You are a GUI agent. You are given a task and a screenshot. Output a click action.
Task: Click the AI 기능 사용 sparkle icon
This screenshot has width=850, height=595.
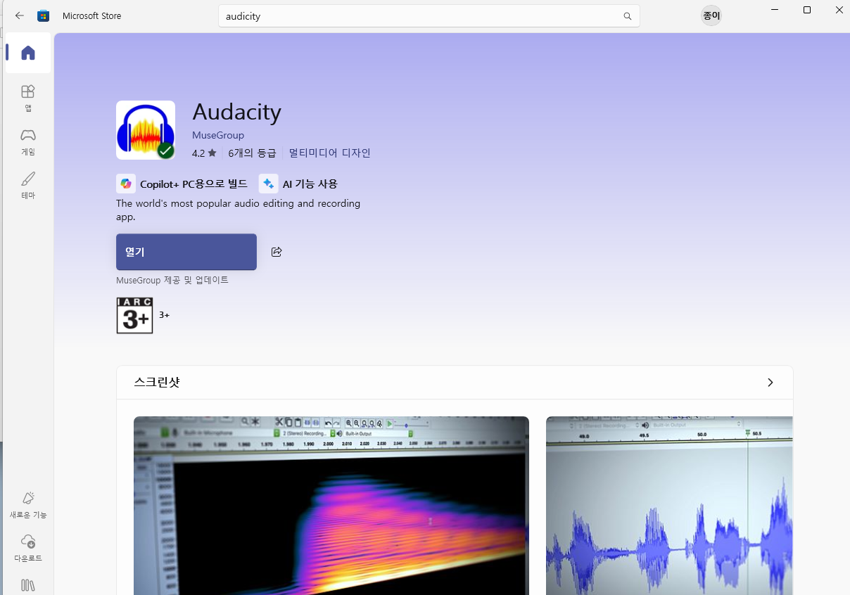pos(268,184)
